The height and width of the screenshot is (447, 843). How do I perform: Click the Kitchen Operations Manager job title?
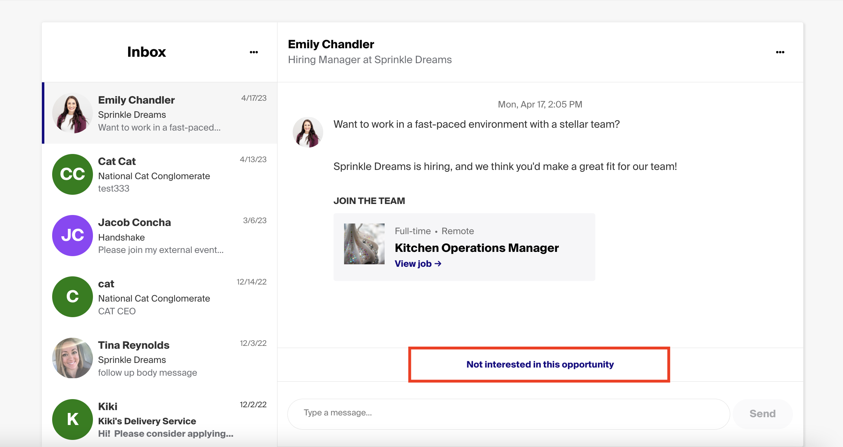pos(476,248)
